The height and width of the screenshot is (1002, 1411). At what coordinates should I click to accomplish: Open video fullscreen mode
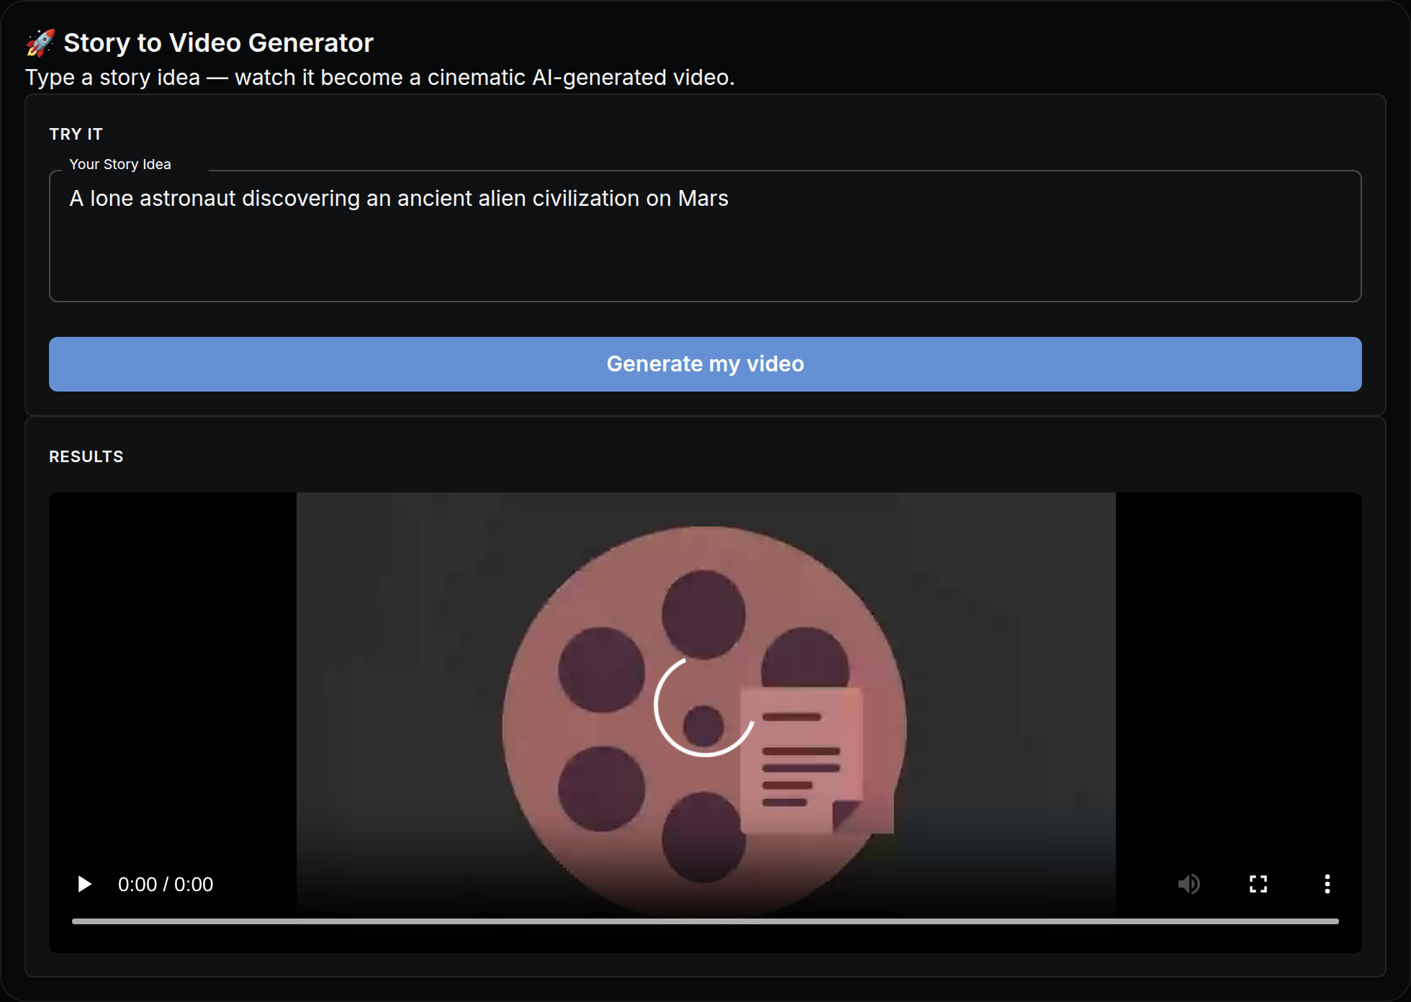[1258, 884]
